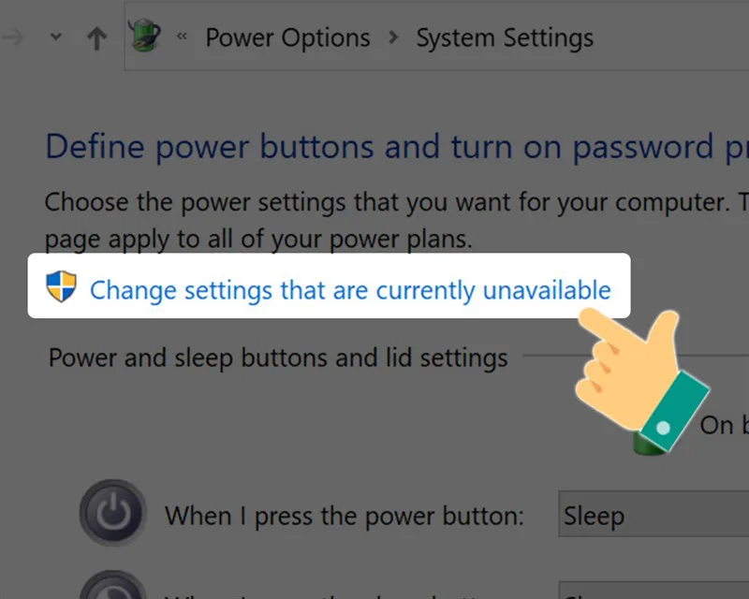Click the On battery column header
The height and width of the screenshot is (599, 749).
(727, 424)
